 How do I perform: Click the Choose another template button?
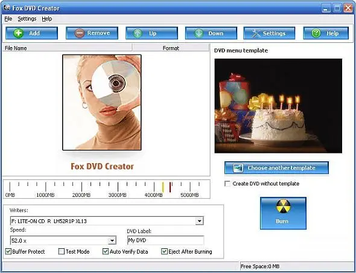pyautogui.click(x=276, y=168)
